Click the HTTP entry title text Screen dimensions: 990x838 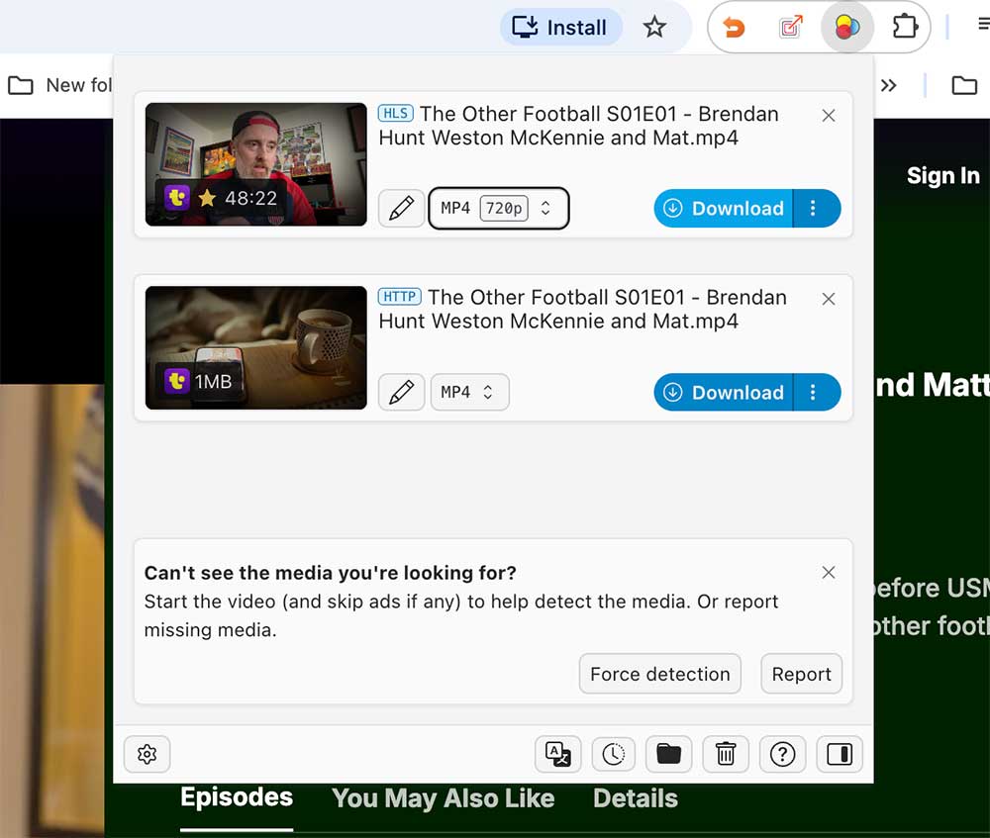tap(582, 310)
